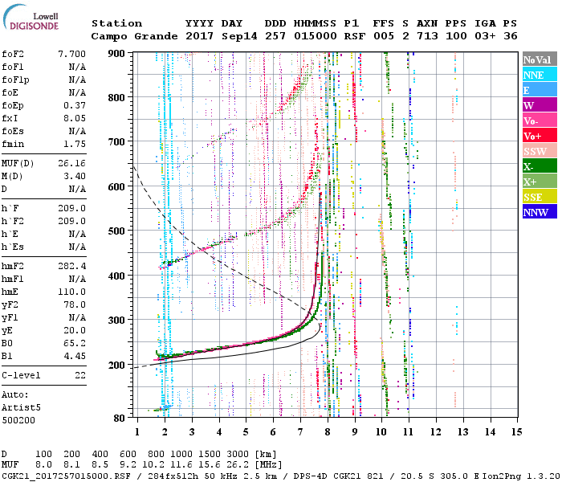Viewport: 562px width, 482px height.
Task: Select the NoVal gray legend swatch
Action: click(x=539, y=59)
